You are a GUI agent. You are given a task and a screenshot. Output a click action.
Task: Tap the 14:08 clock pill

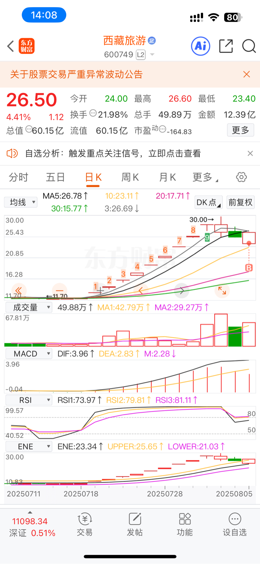point(44,15)
